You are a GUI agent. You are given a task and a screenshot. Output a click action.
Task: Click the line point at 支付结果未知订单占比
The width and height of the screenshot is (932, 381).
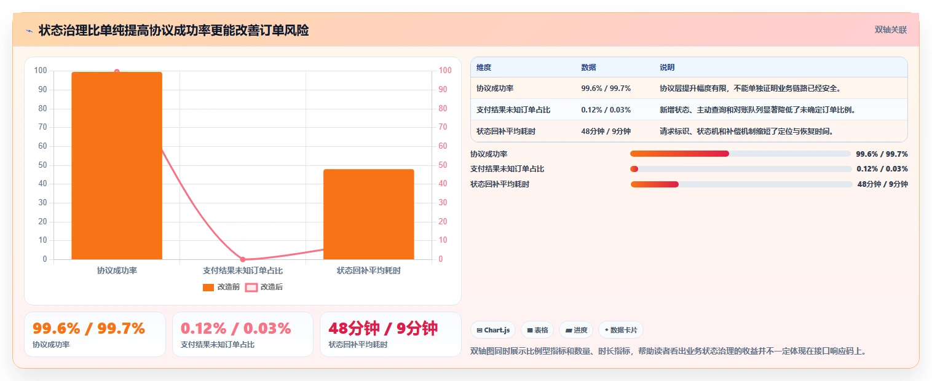click(243, 259)
